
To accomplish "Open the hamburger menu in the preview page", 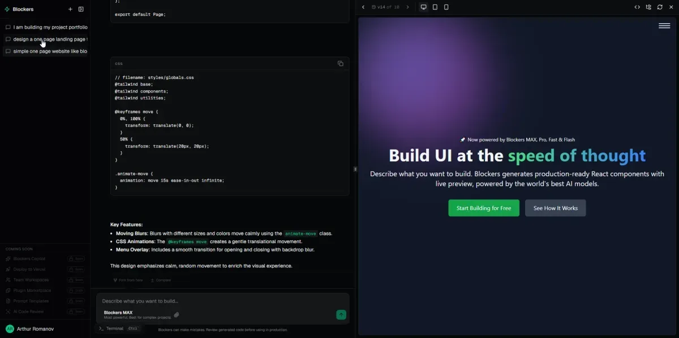I will pyautogui.click(x=664, y=25).
